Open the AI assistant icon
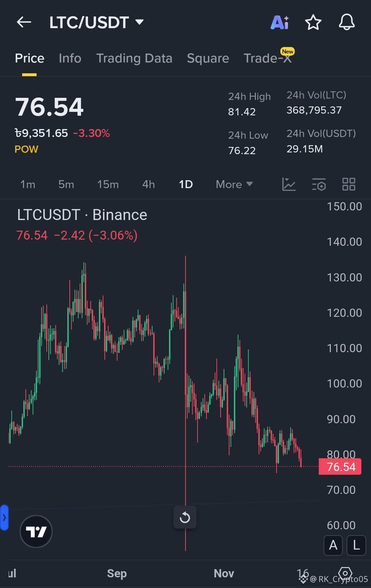This screenshot has width=371, height=588. click(280, 23)
